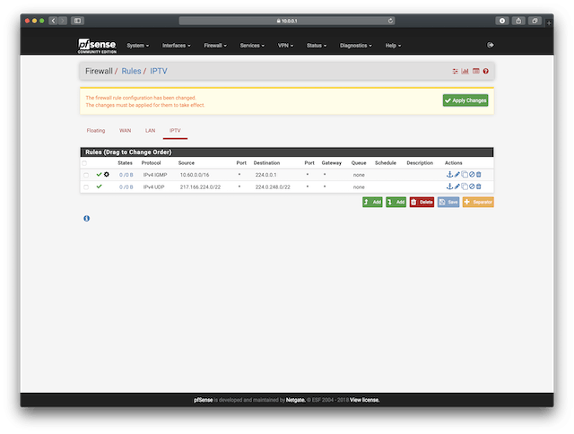Click the pfSense logo
The image size is (574, 434).
(97, 46)
